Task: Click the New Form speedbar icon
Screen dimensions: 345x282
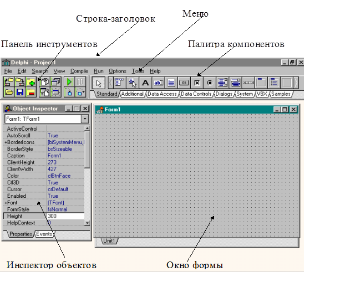Action: (x=56, y=93)
